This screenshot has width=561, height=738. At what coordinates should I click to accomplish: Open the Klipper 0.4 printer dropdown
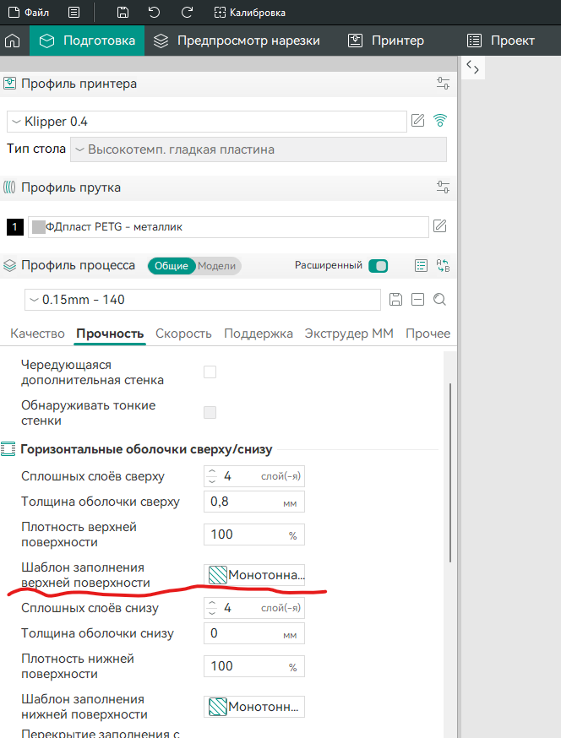coord(206,122)
